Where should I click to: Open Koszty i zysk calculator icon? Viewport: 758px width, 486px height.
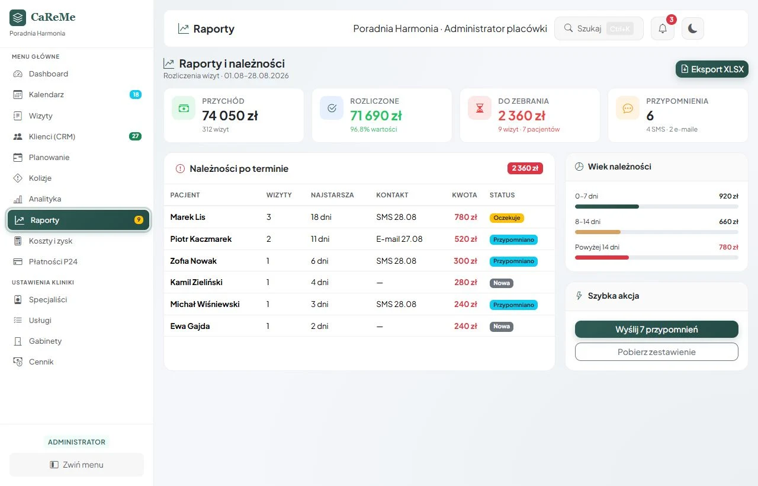(18, 241)
